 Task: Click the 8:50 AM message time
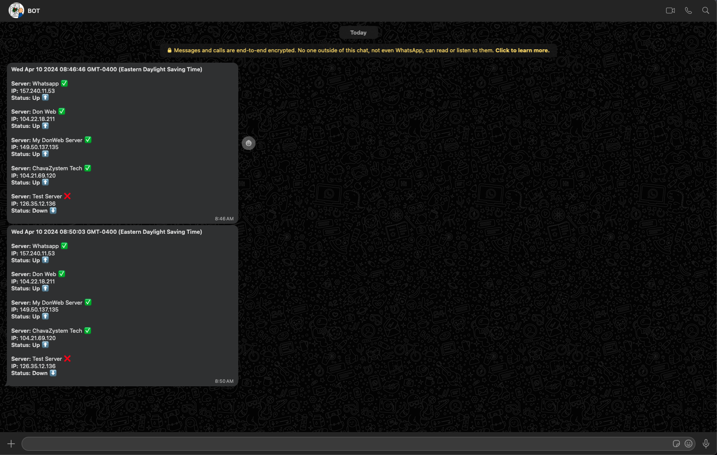point(224,382)
